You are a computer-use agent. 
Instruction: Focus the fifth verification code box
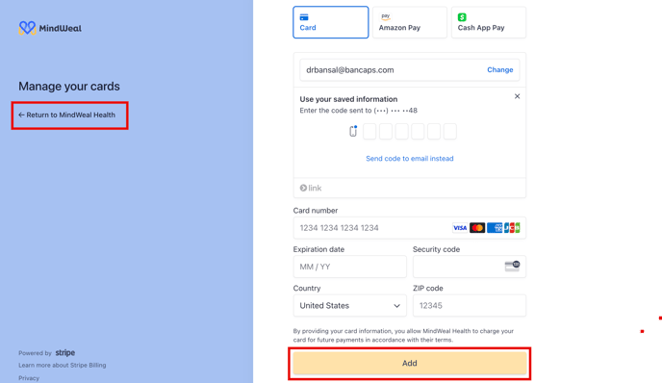point(434,131)
